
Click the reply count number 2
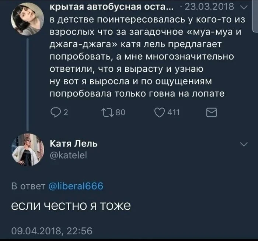66,113
